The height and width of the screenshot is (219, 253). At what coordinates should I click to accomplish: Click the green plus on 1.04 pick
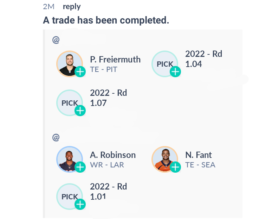click(x=175, y=72)
